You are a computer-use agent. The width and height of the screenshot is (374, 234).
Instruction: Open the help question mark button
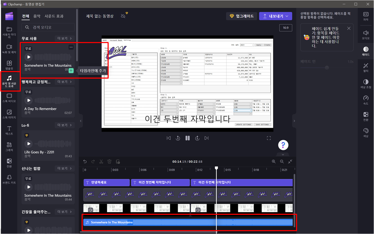pyautogui.click(x=283, y=145)
